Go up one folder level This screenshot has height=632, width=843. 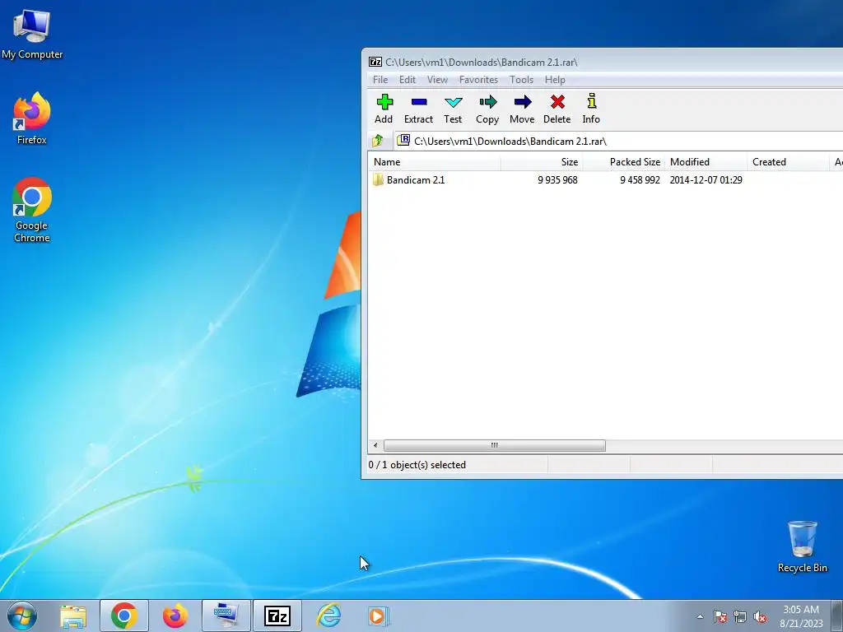click(x=377, y=141)
